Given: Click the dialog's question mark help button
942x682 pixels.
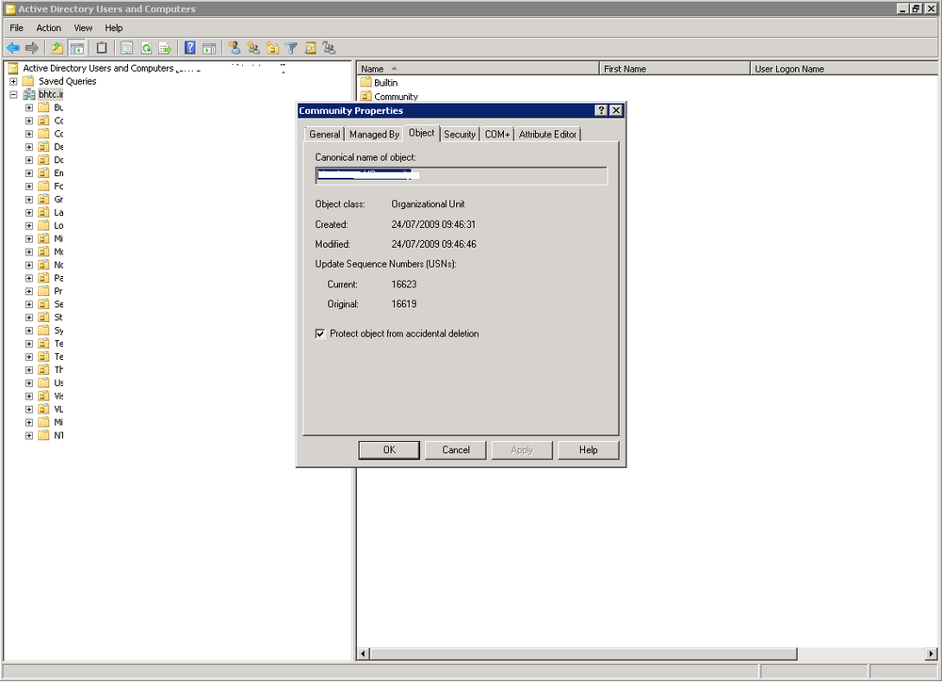Looking at the screenshot, I should (x=601, y=110).
